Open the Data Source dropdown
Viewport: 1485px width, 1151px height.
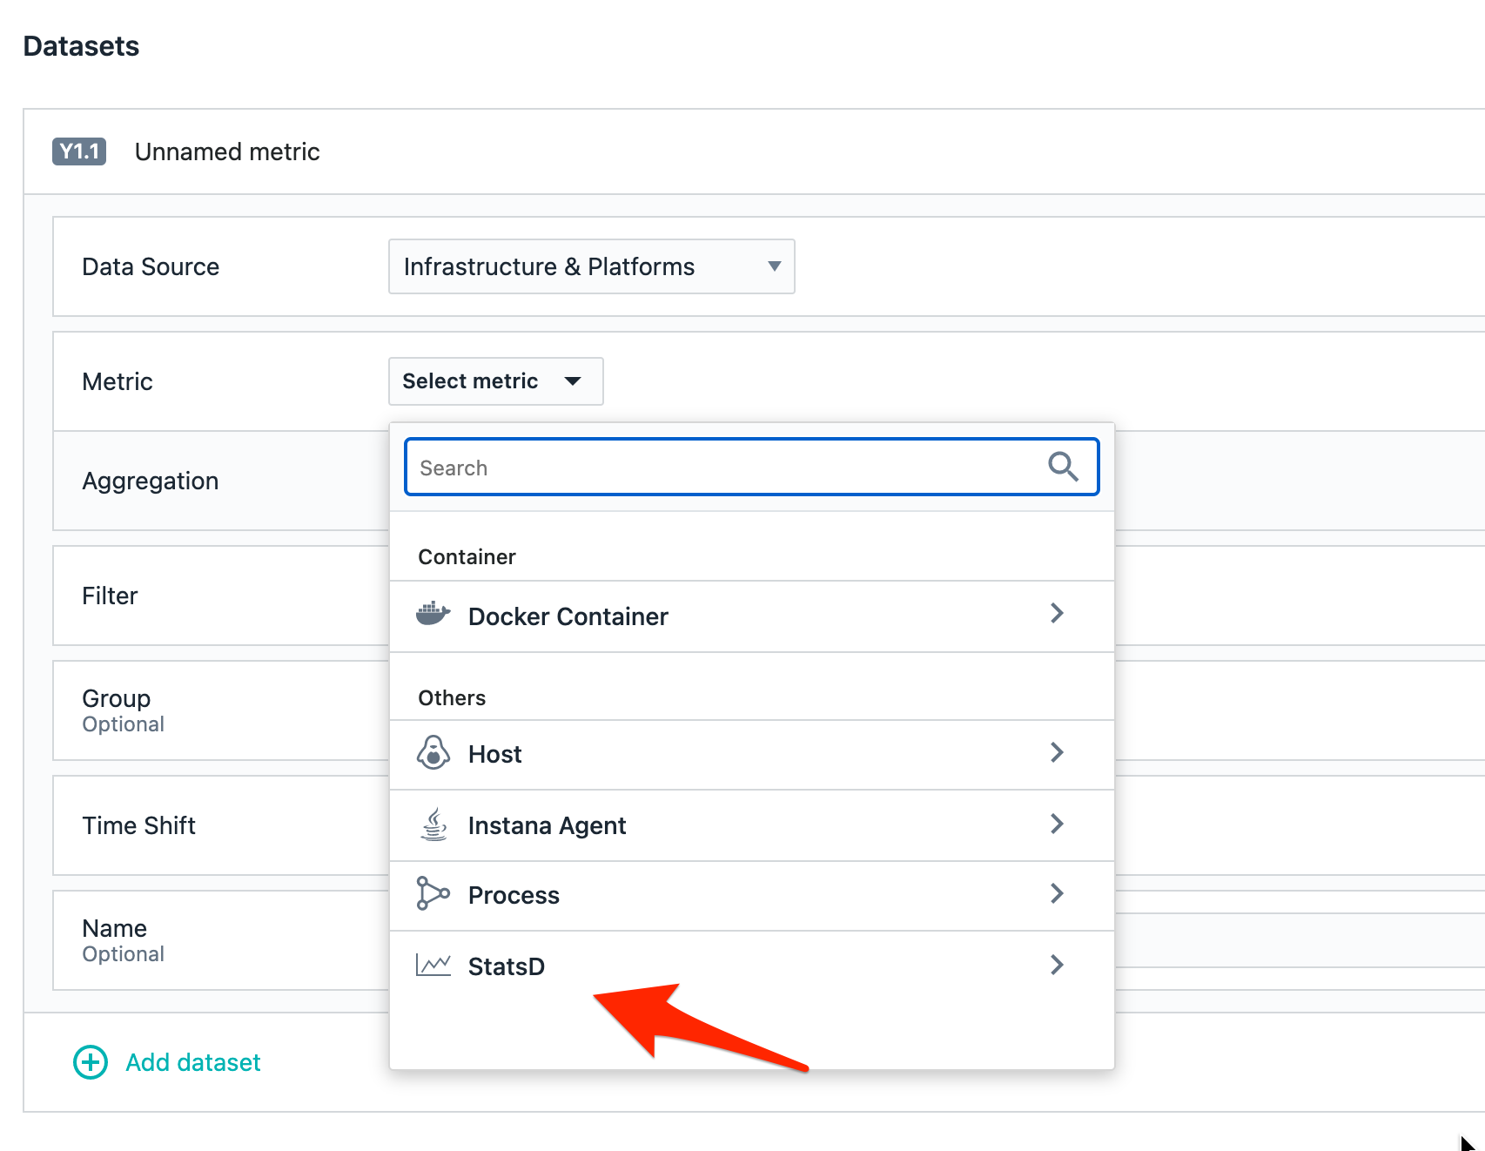591,266
